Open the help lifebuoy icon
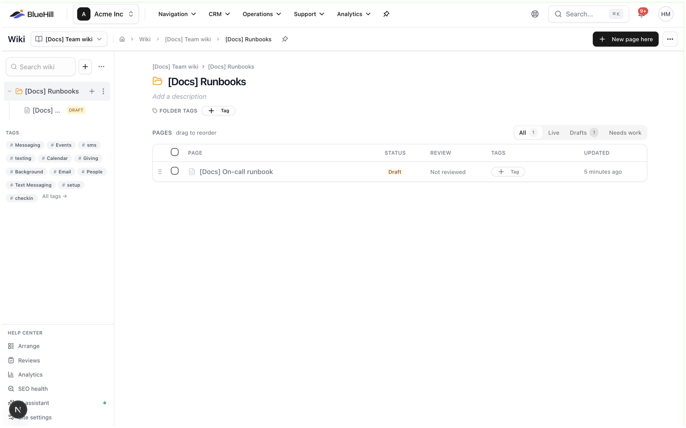The width and height of the screenshot is (686, 428). (535, 14)
